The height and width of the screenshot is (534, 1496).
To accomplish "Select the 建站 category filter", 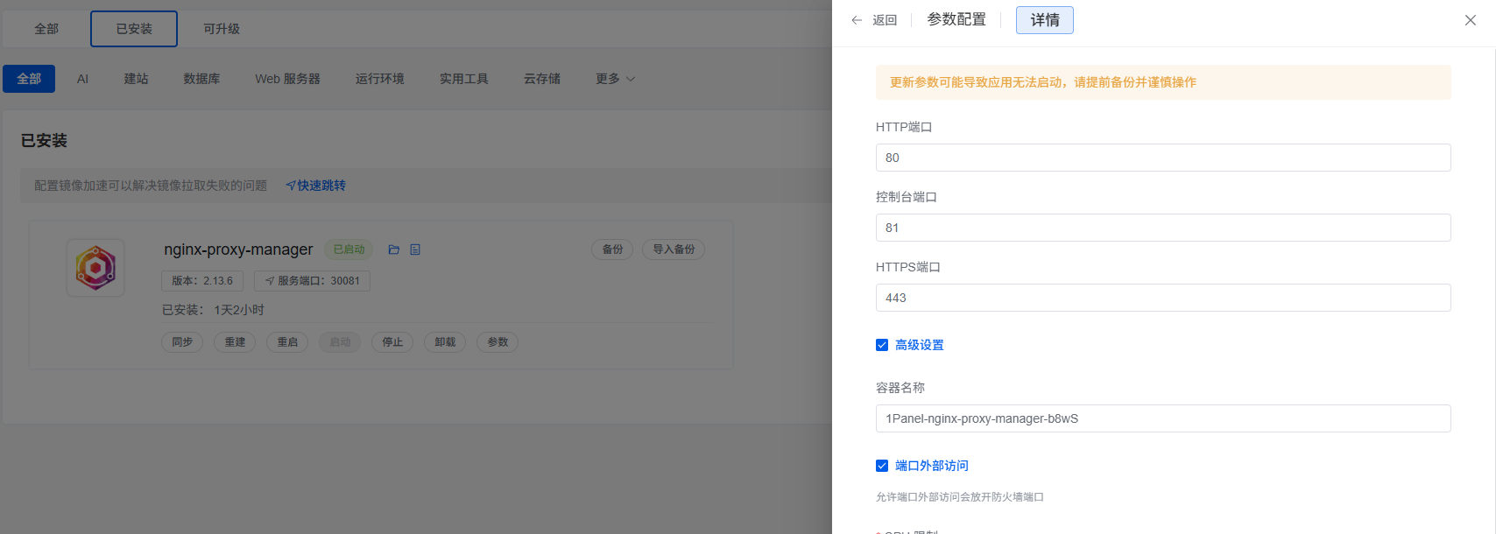I will (x=136, y=79).
